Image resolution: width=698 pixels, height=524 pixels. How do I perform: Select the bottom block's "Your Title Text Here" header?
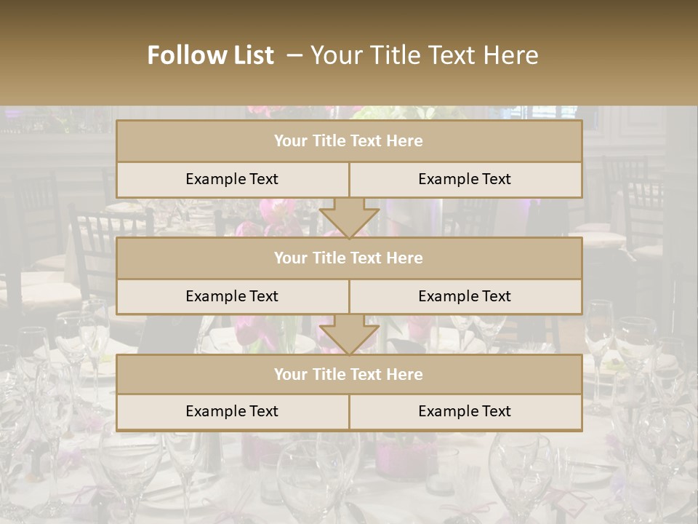pos(349,374)
